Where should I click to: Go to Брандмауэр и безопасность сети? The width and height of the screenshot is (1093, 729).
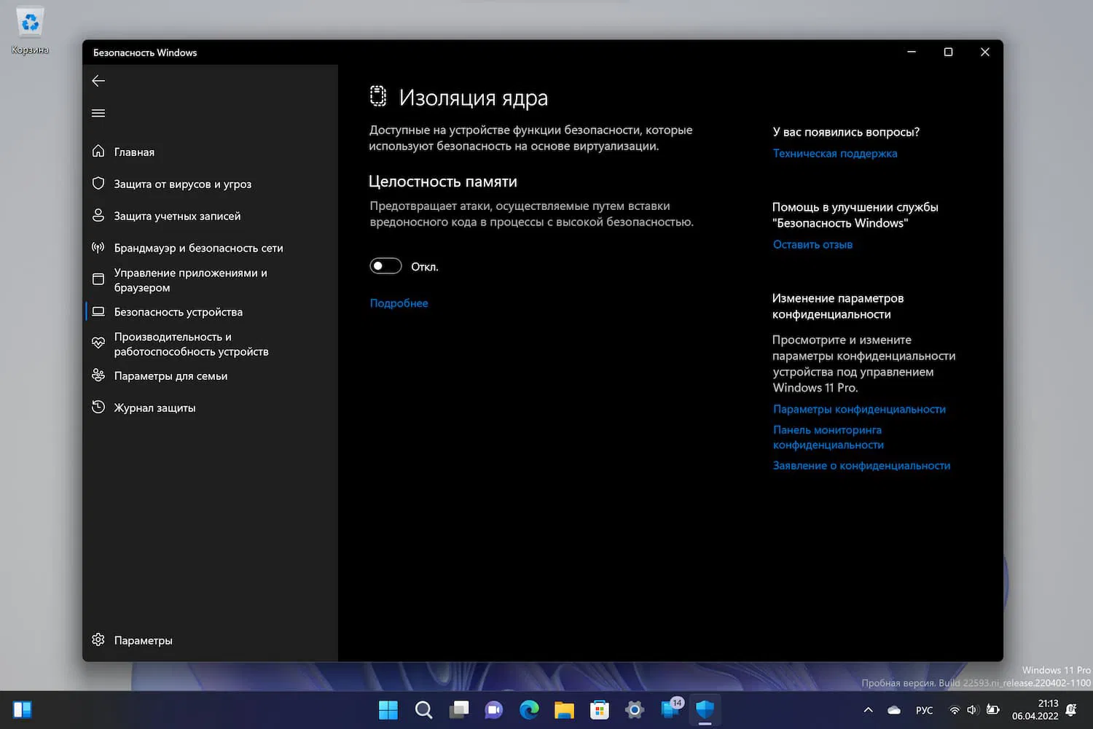(x=198, y=248)
